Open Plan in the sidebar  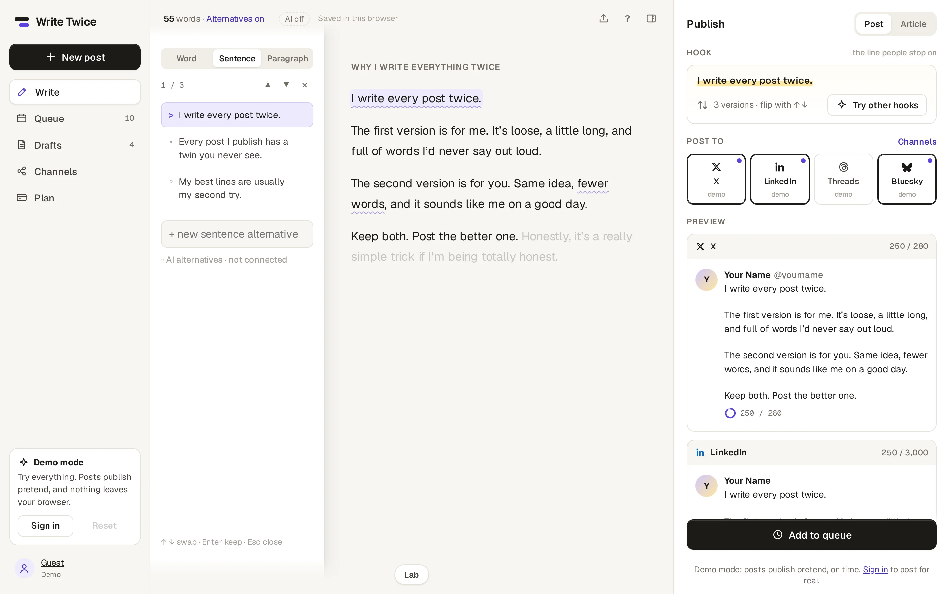coord(75,198)
